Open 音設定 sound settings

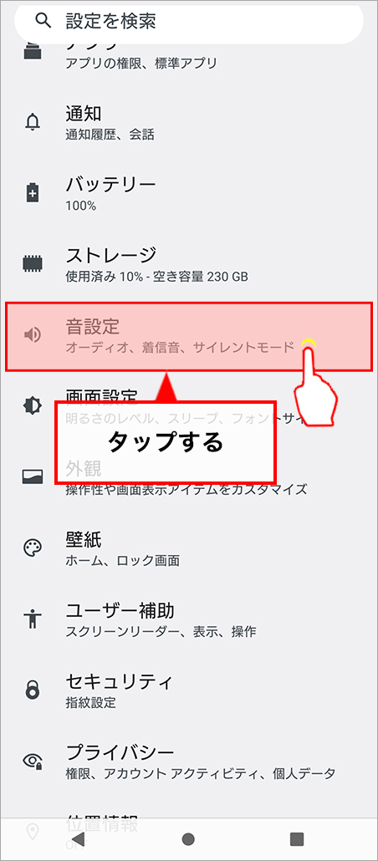(x=189, y=336)
